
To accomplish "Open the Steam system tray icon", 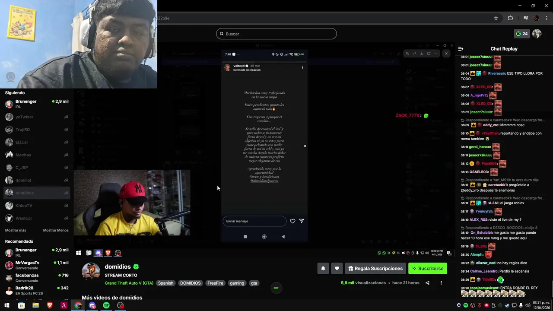I will pos(507,305).
